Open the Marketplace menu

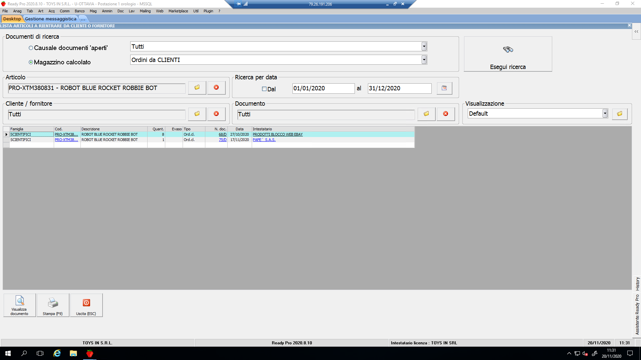pos(178,11)
